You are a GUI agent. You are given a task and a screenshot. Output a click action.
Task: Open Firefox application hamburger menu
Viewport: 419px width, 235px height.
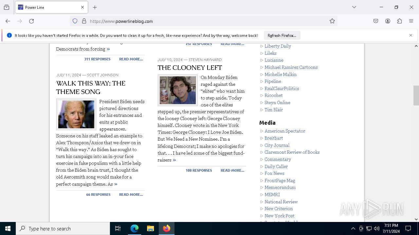(x=411, y=21)
